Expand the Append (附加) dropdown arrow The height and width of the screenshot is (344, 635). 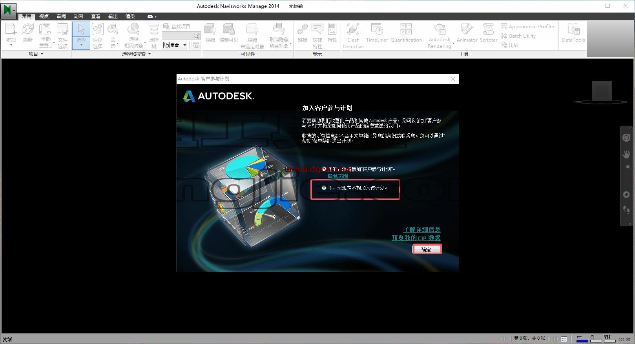pos(11,46)
